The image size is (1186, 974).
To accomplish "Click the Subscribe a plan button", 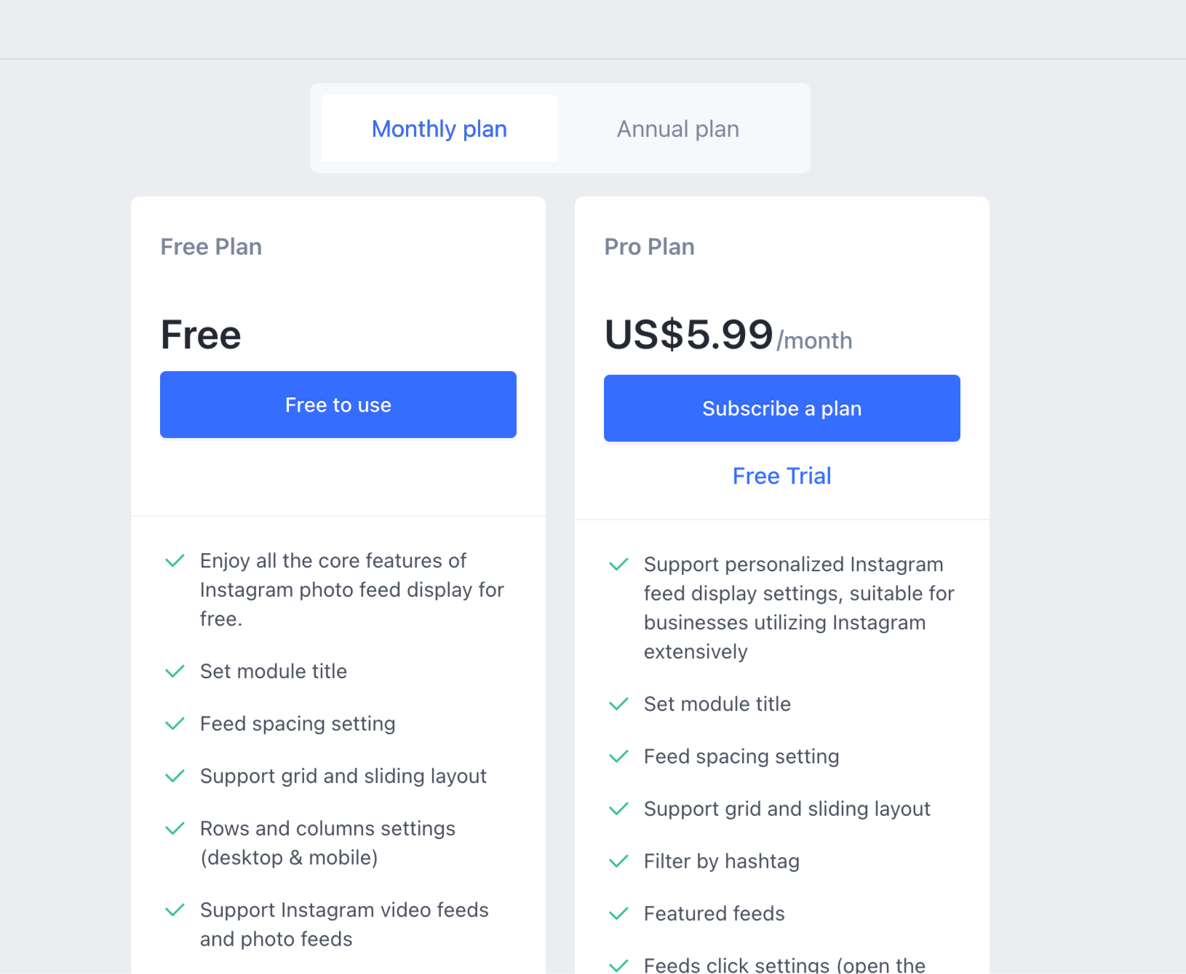I will (781, 408).
